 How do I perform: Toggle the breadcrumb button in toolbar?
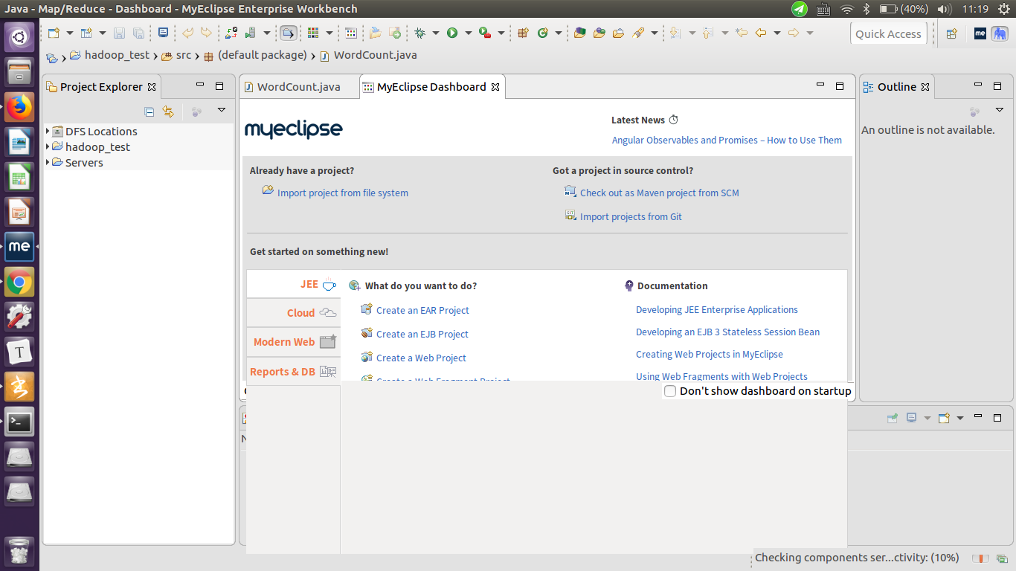(x=288, y=33)
